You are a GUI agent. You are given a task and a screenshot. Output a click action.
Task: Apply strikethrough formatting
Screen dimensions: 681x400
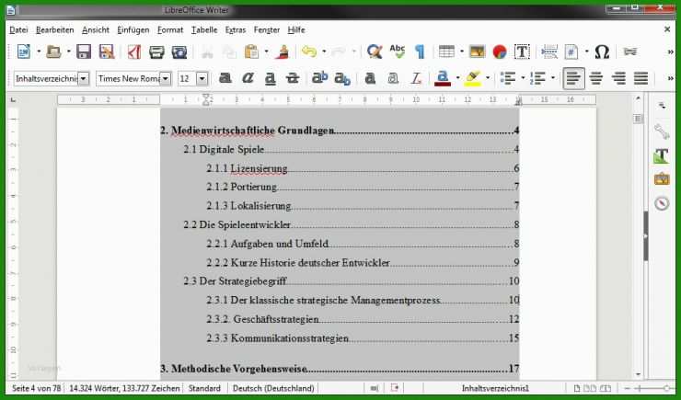[293, 78]
